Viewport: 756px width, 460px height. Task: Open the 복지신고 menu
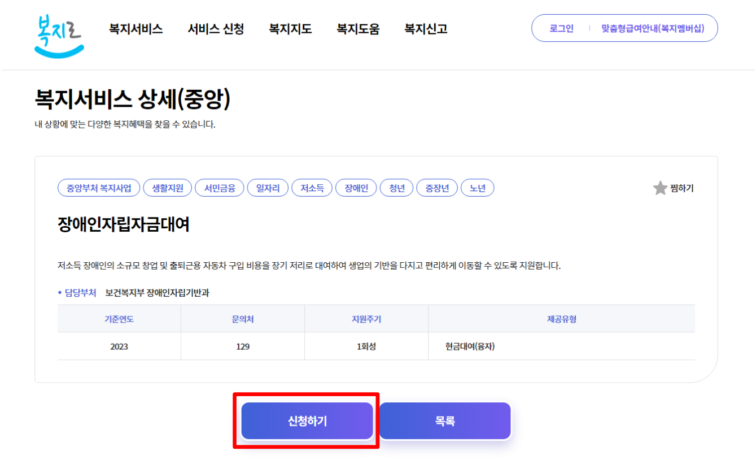(x=425, y=29)
